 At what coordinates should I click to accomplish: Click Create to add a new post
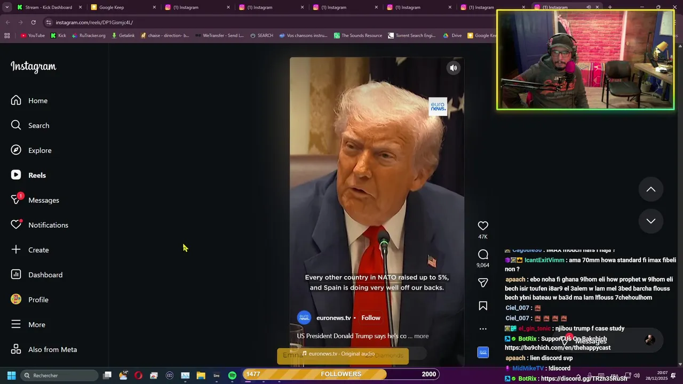[x=30, y=250]
